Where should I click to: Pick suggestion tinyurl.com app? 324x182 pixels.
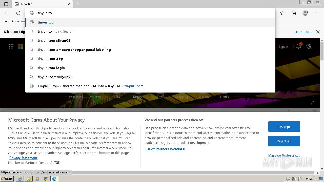pyautogui.click(x=150, y=59)
